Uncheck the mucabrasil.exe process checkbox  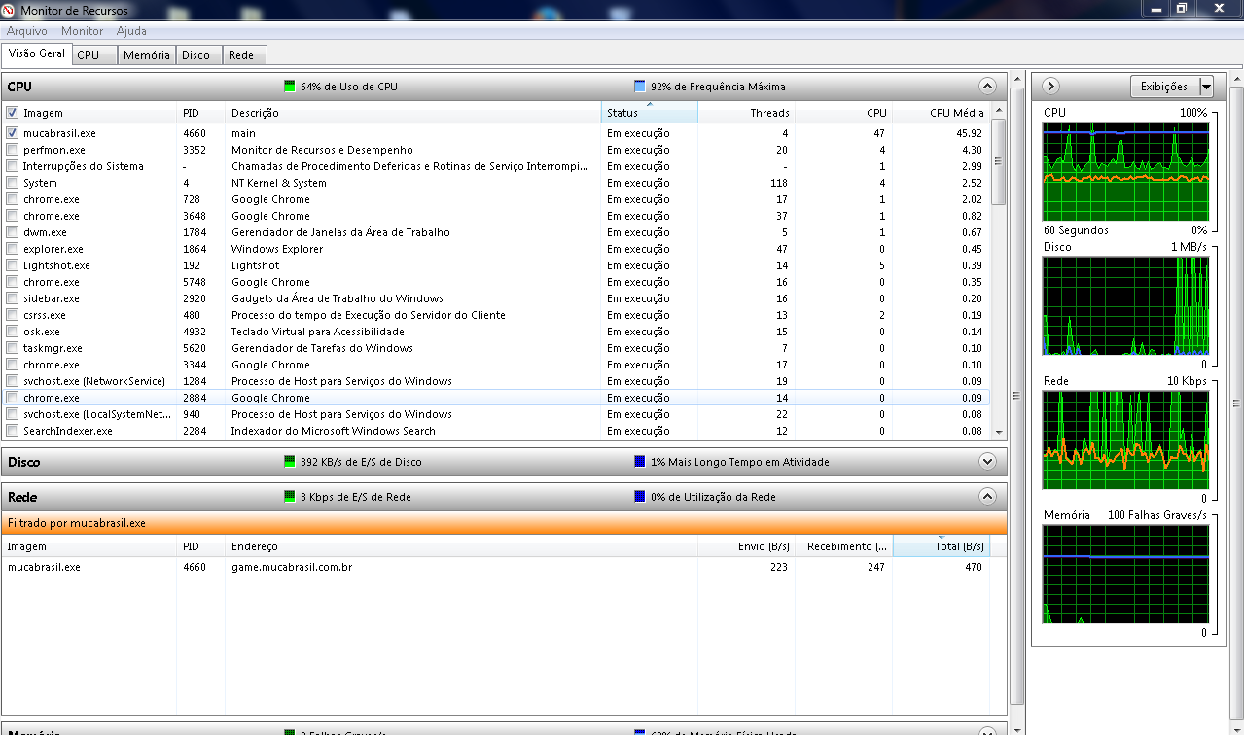[13, 133]
